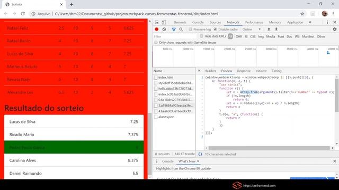Clear the network log
Viewport: 339px width, 190px height.
[x=164, y=30]
